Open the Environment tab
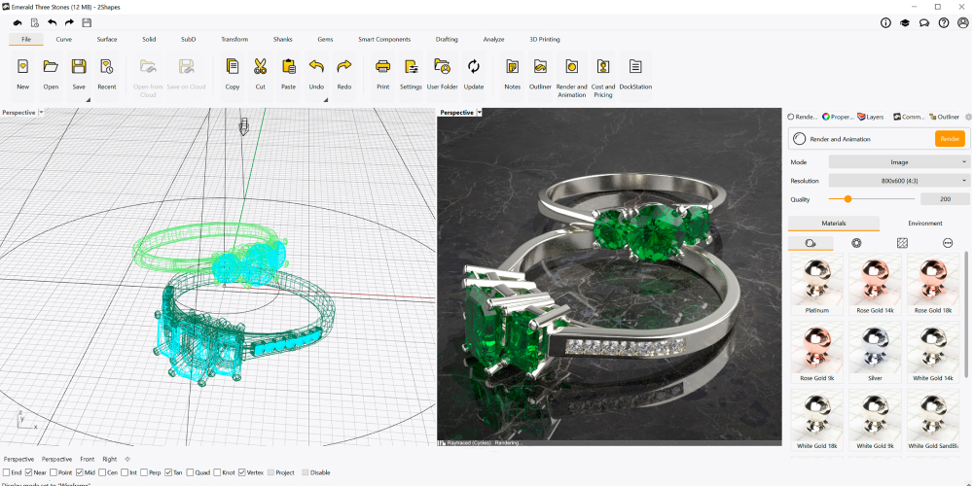The height and width of the screenshot is (486, 973). pyautogui.click(x=924, y=224)
